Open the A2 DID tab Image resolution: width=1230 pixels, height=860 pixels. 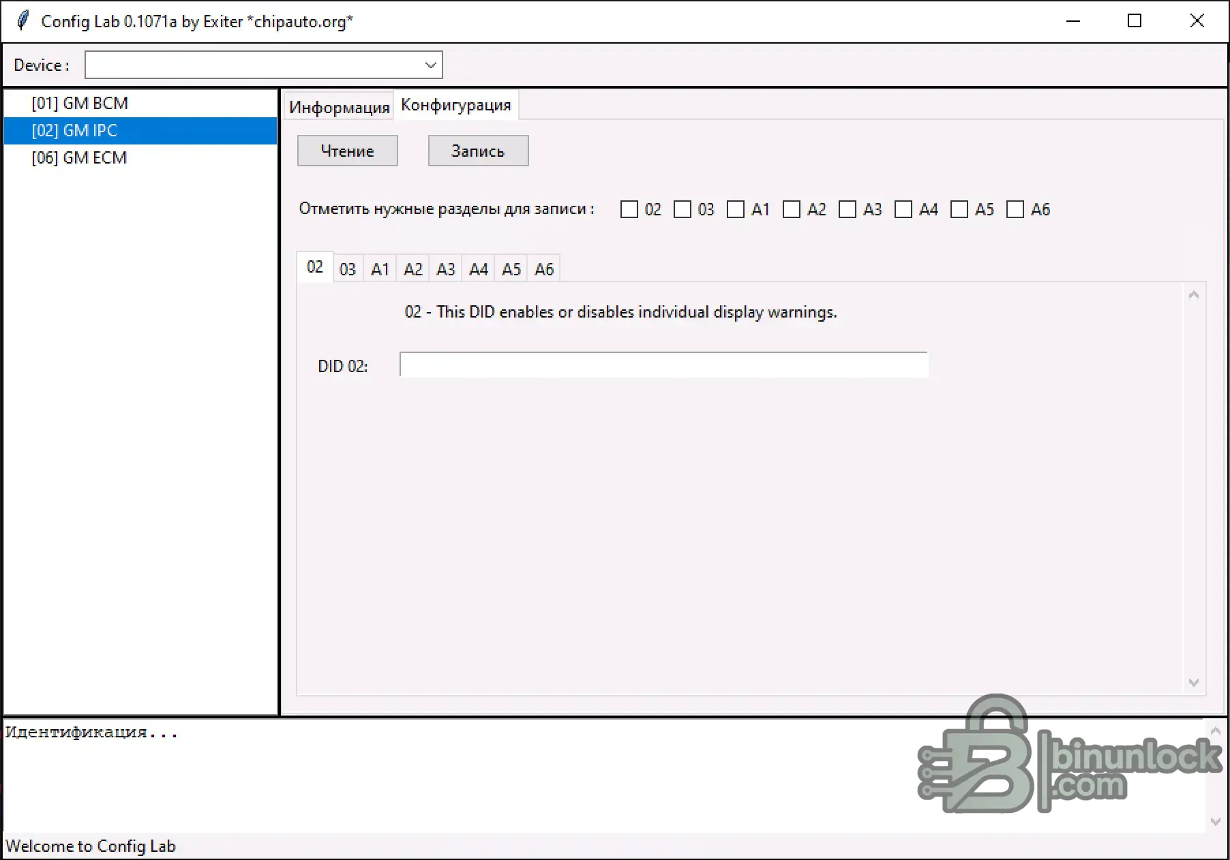coord(413,269)
